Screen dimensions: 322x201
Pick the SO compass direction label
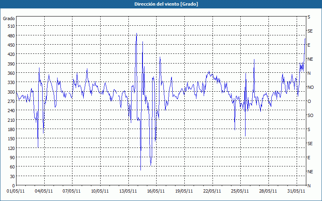pos(310,115)
